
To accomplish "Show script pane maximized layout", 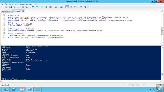I will coord(75,7).
